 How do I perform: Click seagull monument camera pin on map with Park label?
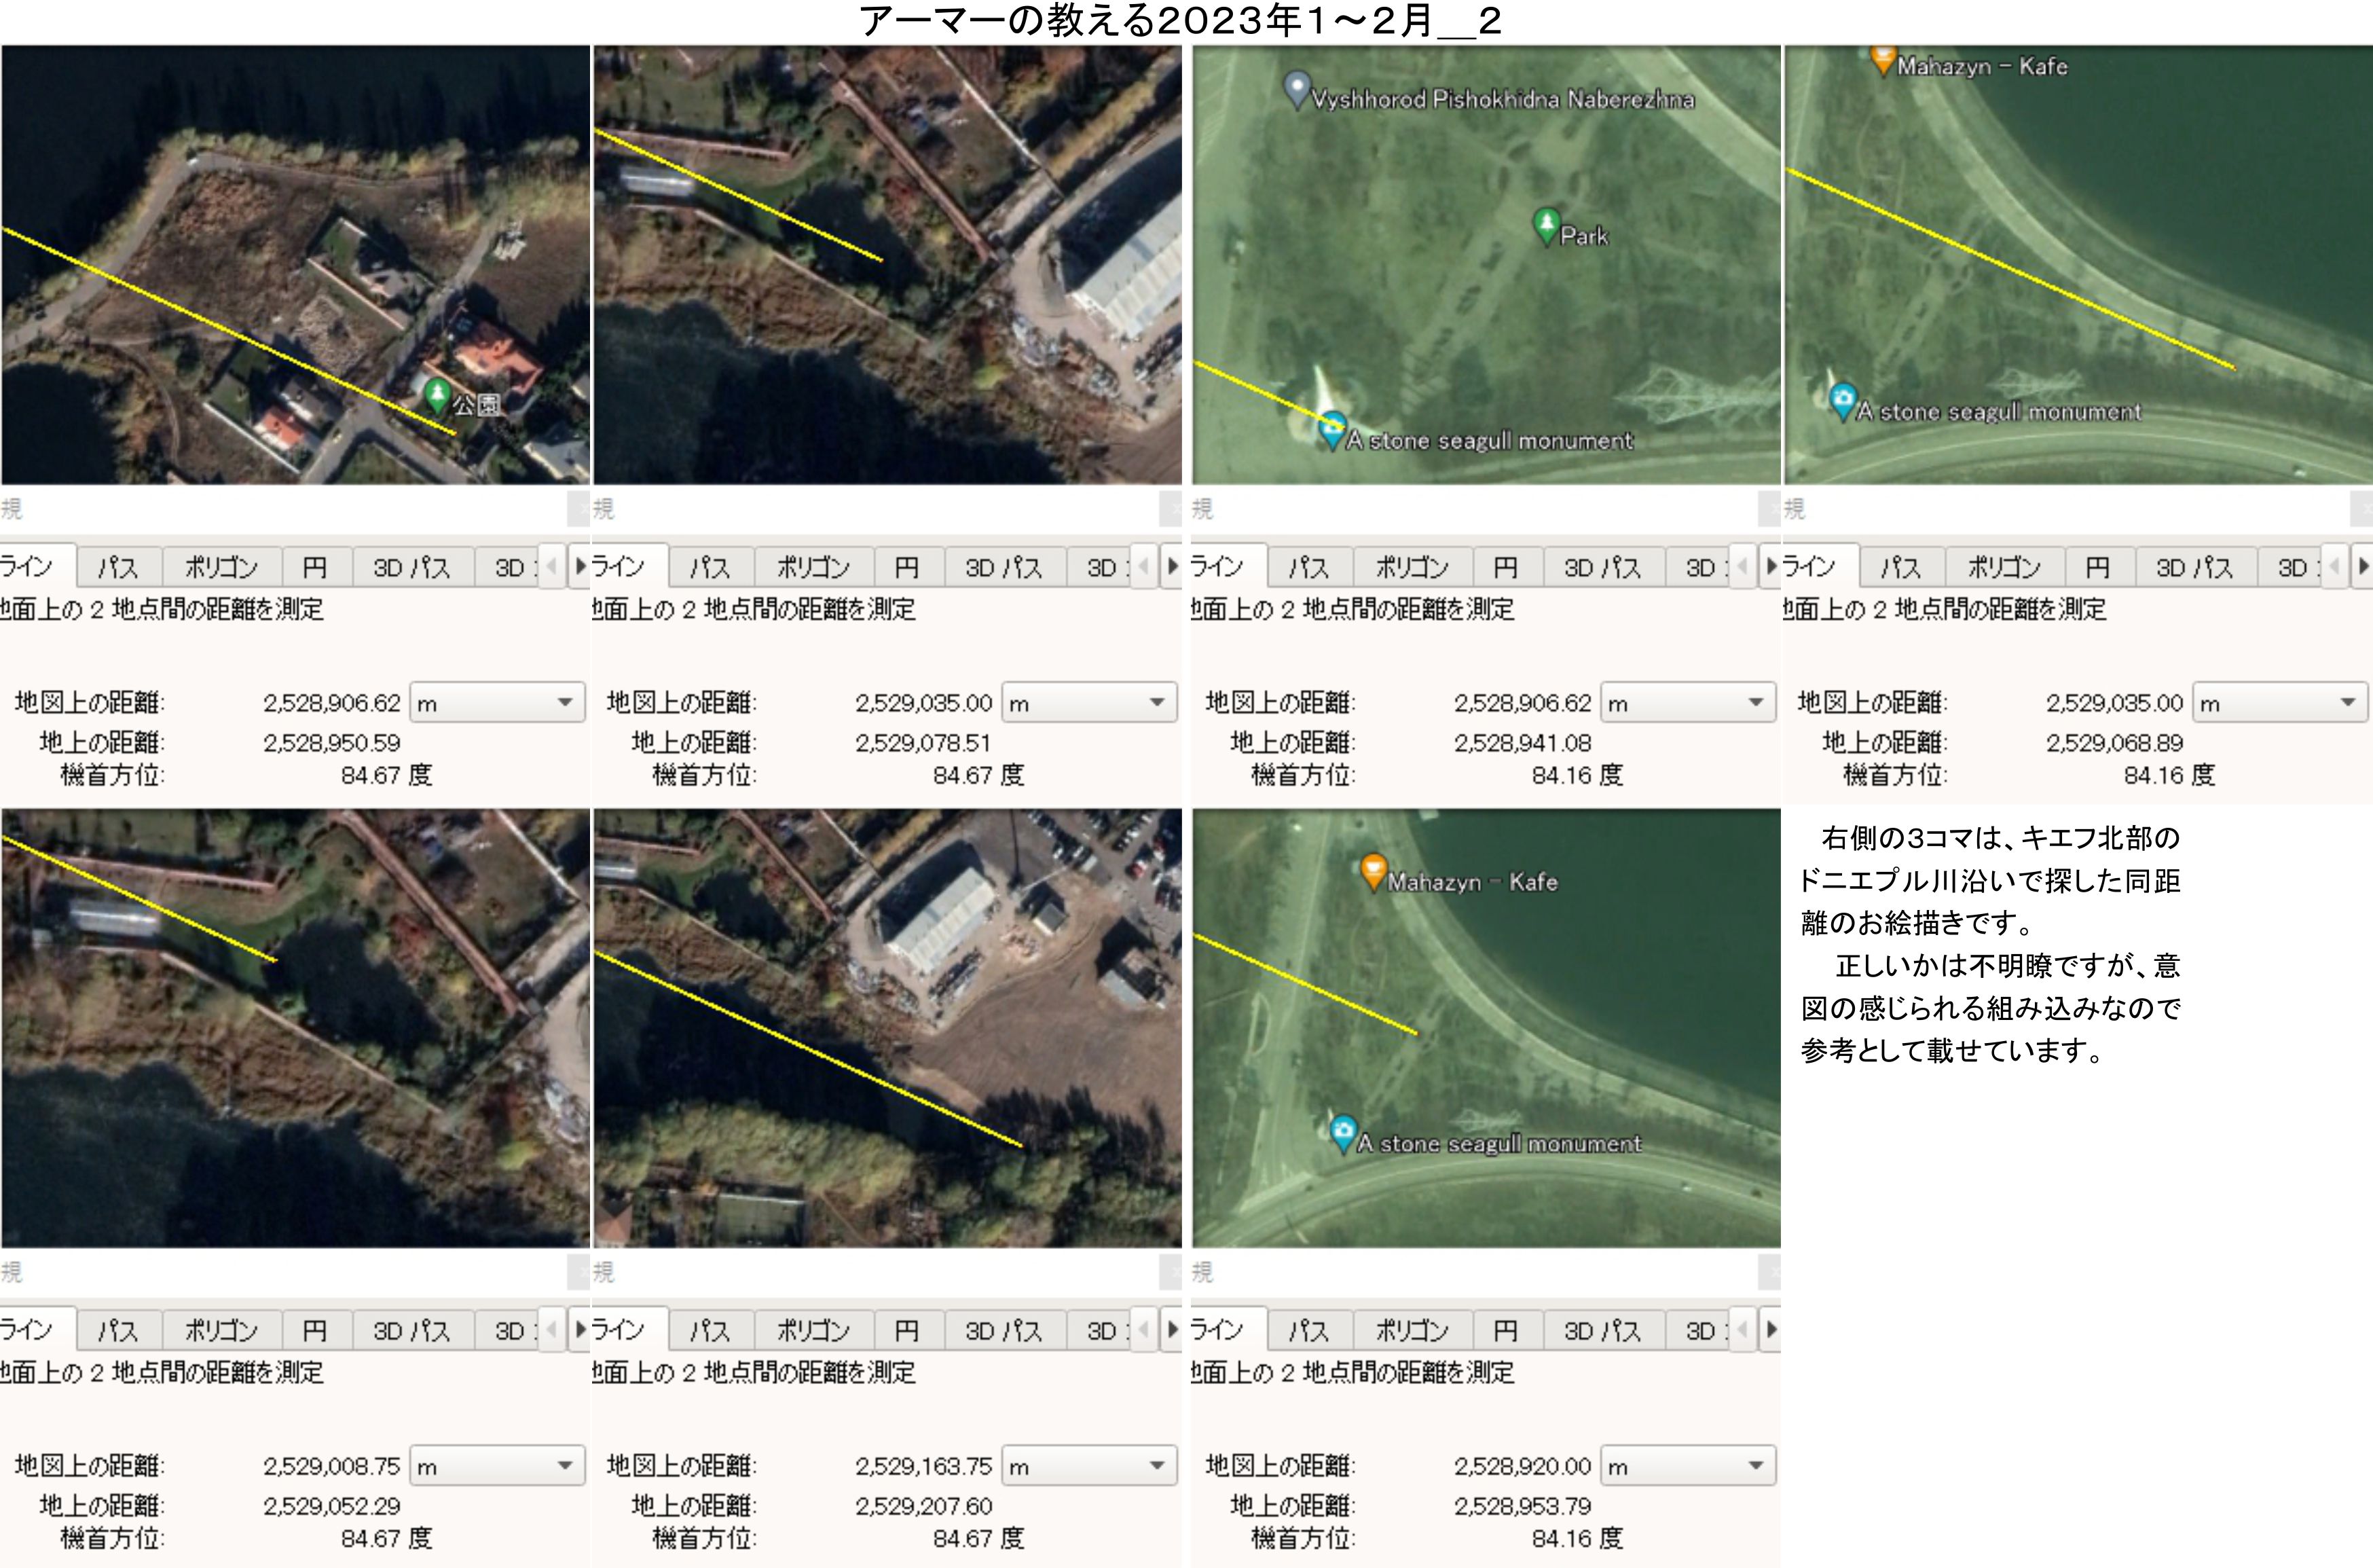tap(1332, 431)
